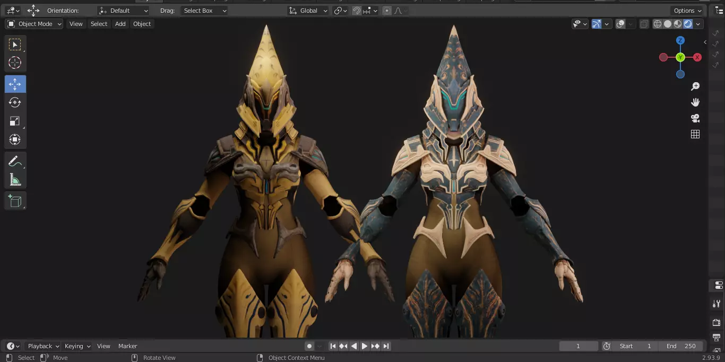Play the animation forward
725x362 pixels.
pyautogui.click(x=365, y=346)
